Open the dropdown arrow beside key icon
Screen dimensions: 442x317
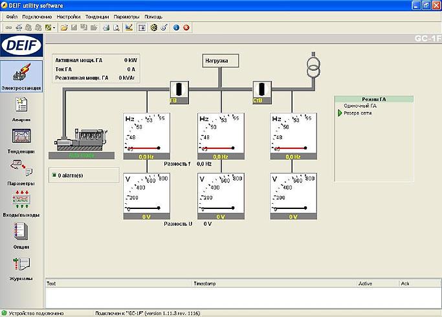tap(54, 28)
